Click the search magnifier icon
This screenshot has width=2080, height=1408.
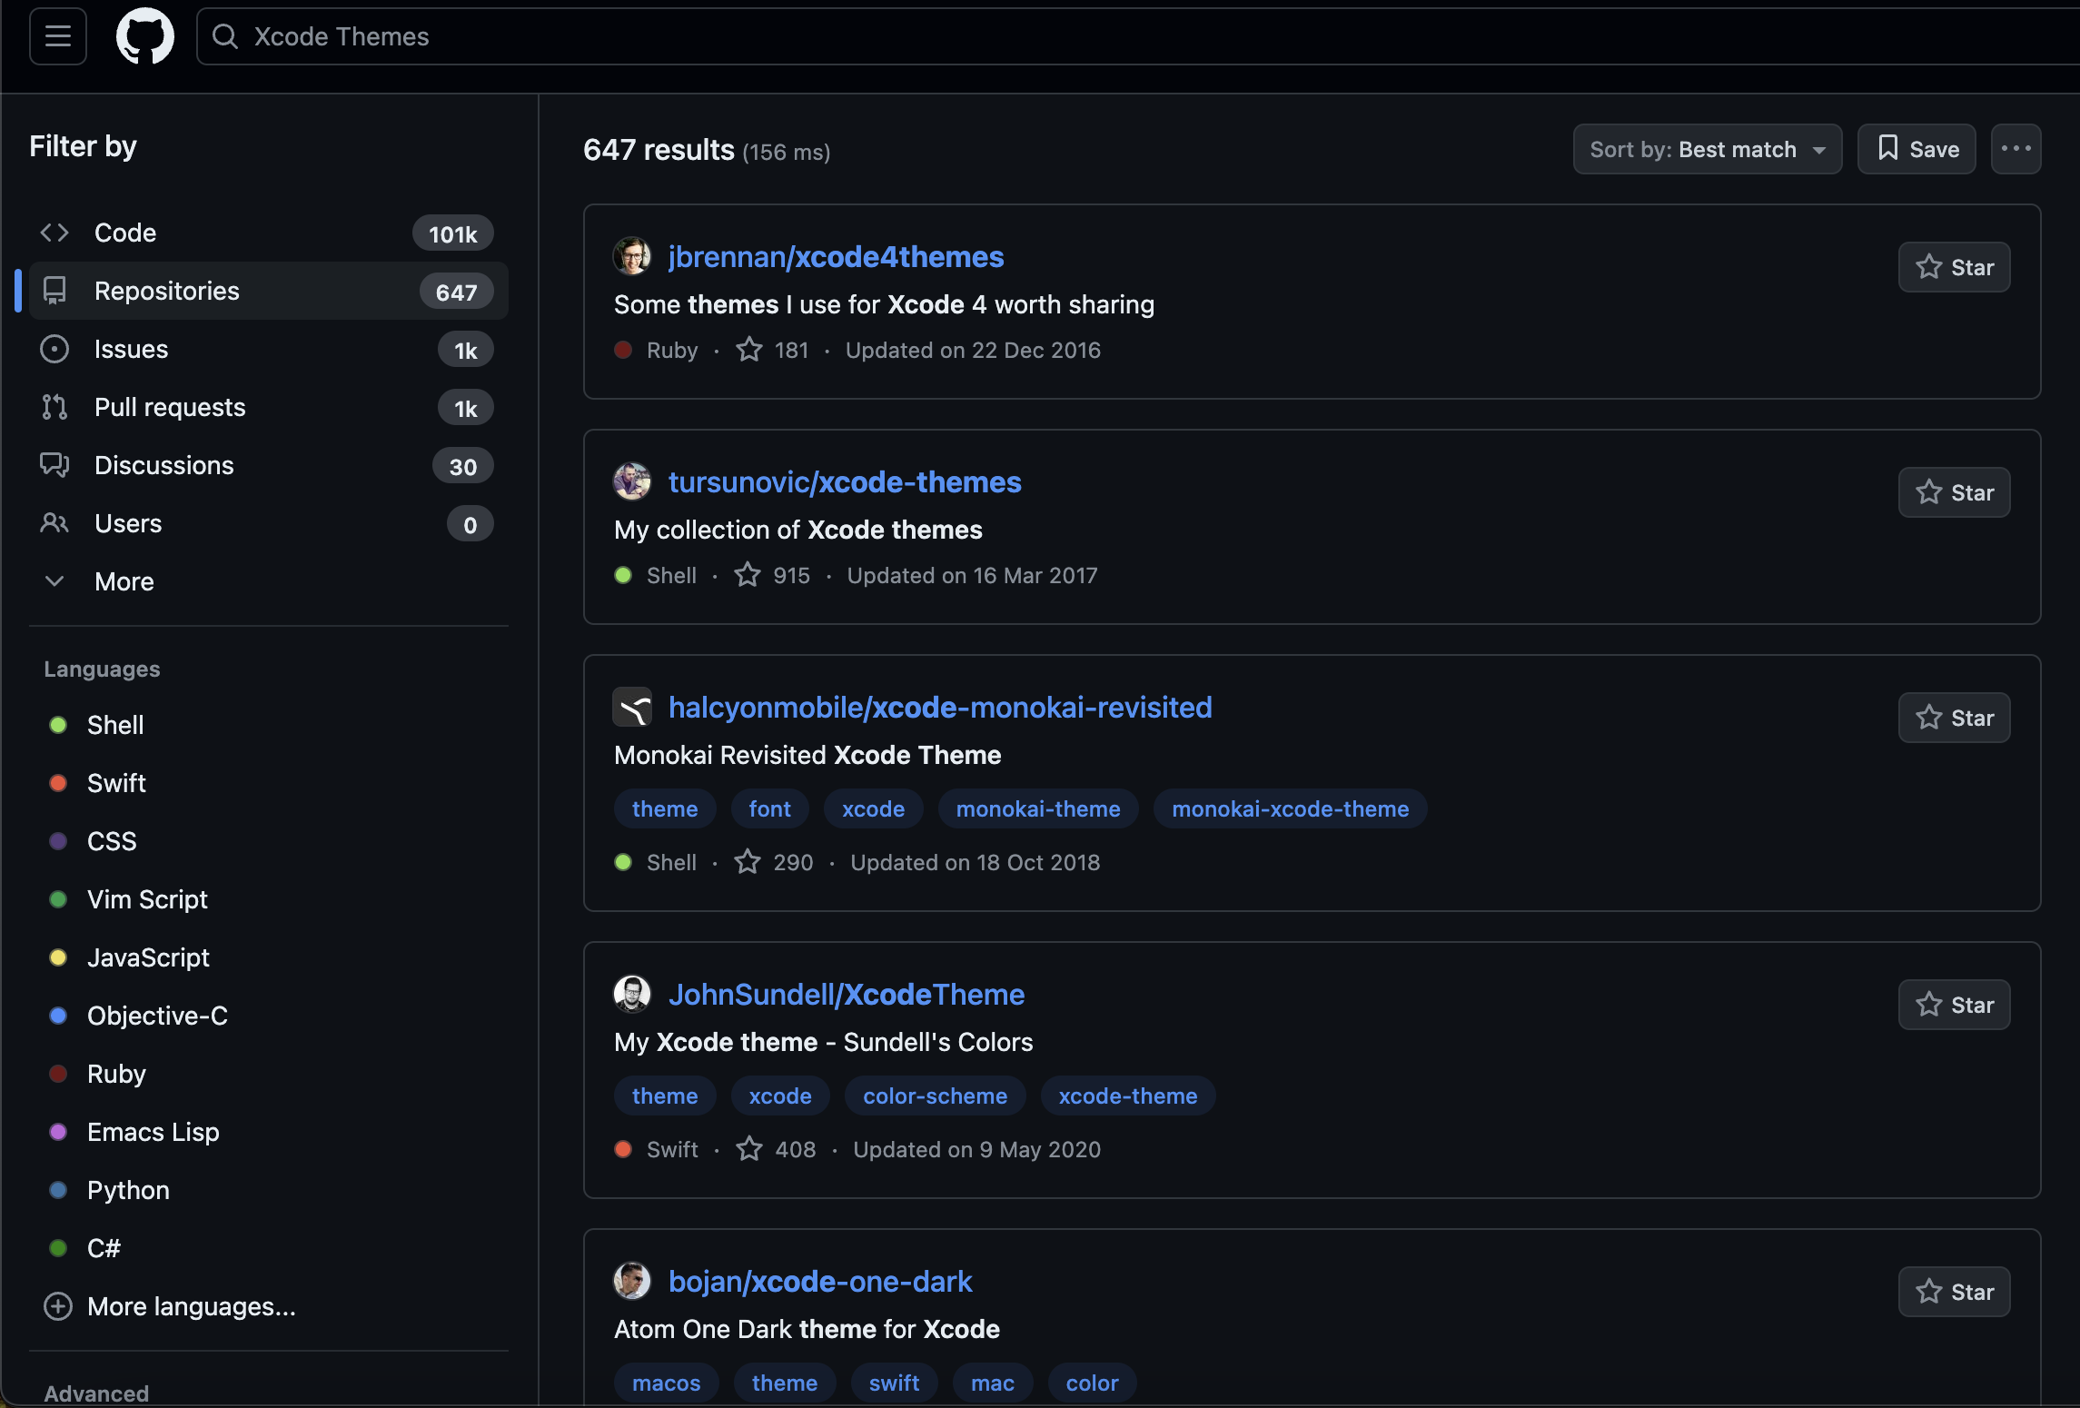point(224,36)
